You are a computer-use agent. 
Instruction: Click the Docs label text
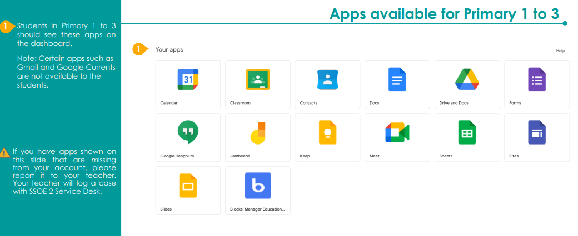[374, 103]
